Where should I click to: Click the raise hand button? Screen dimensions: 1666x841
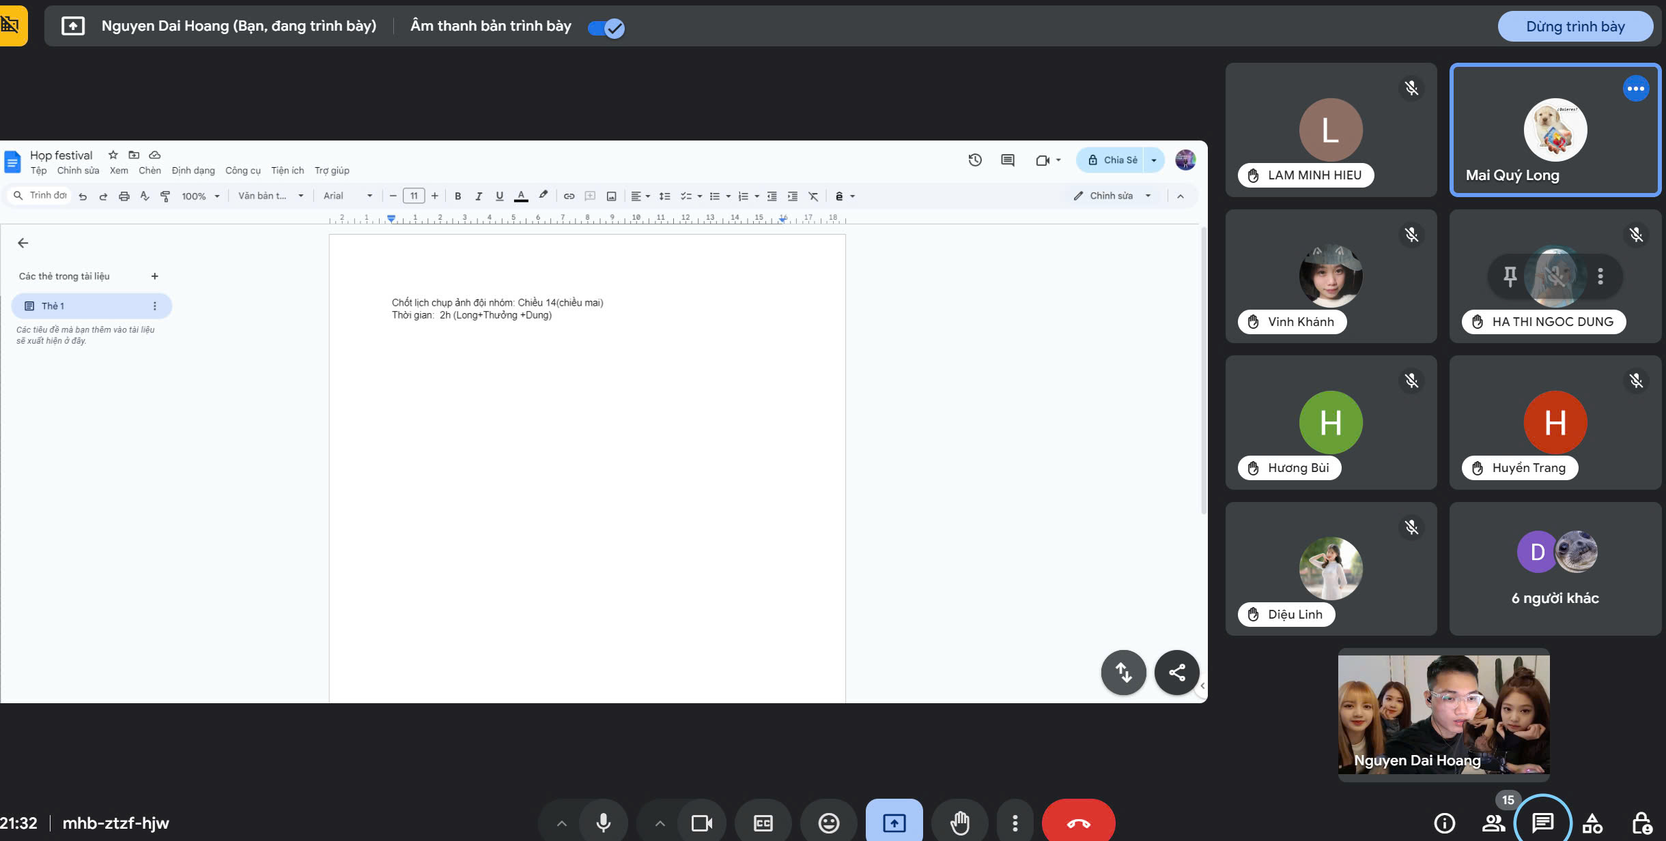pyautogui.click(x=959, y=823)
